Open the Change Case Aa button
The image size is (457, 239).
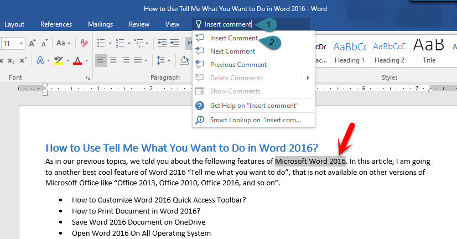63,43
